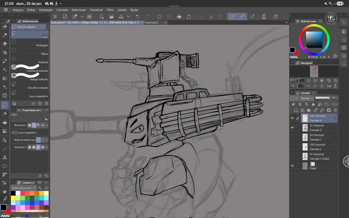
Task: Open the Laço magnético subtool
Action: click(x=29, y=94)
